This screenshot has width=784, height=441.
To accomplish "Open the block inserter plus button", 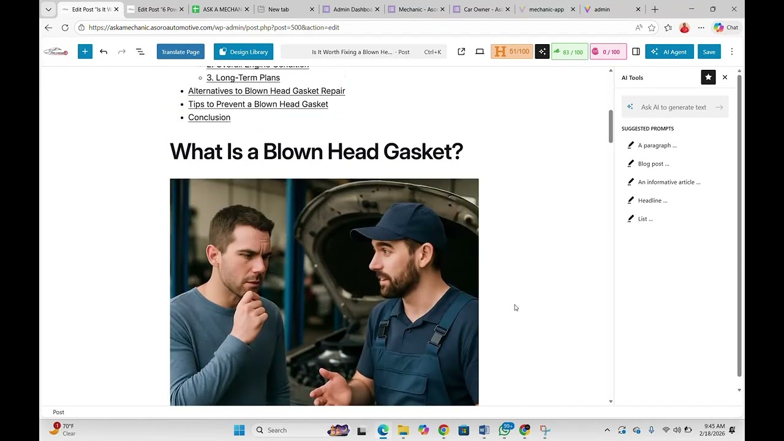I will click(x=85, y=52).
